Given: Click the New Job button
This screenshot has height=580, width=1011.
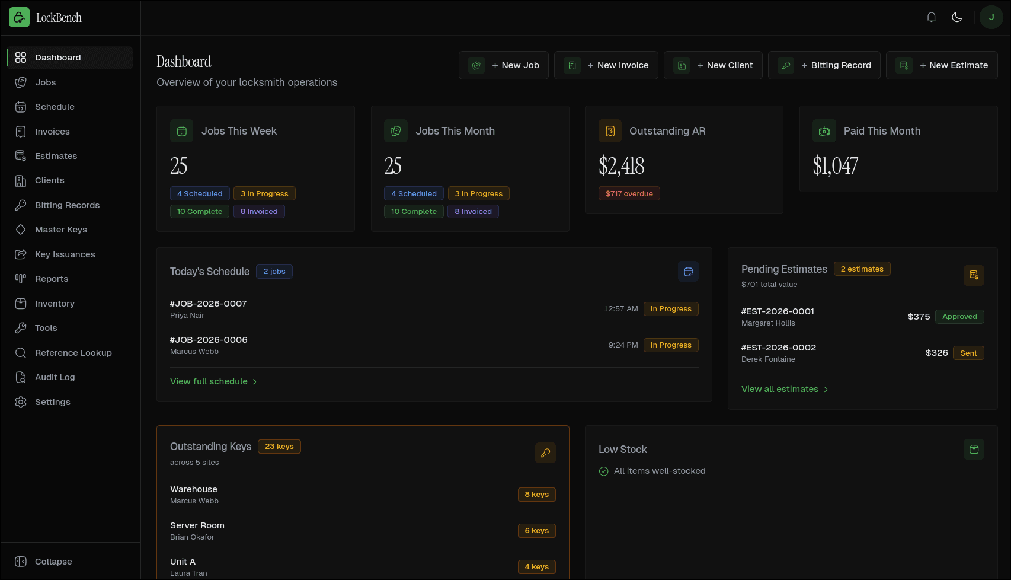Looking at the screenshot, I should (x=503, y=65).
